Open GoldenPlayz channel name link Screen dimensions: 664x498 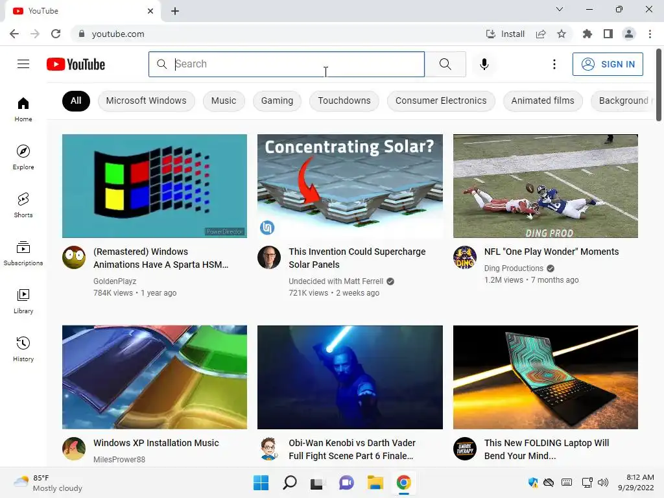point(115,281)
